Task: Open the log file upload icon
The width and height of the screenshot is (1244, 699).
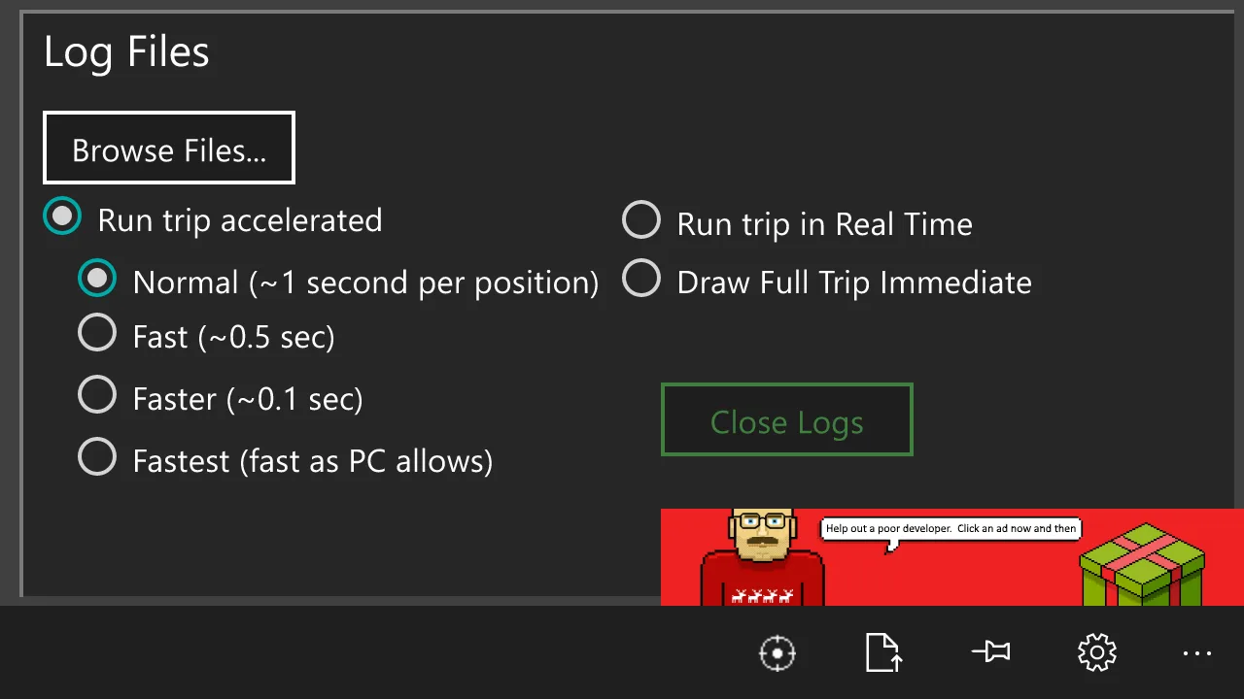Action: point(883,652)
